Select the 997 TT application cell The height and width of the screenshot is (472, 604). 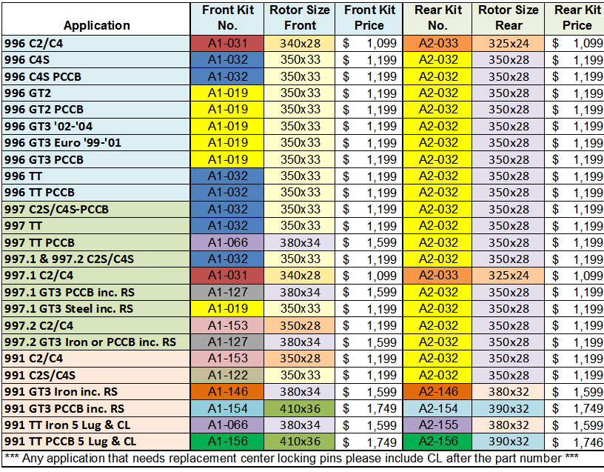coord(96,226)
